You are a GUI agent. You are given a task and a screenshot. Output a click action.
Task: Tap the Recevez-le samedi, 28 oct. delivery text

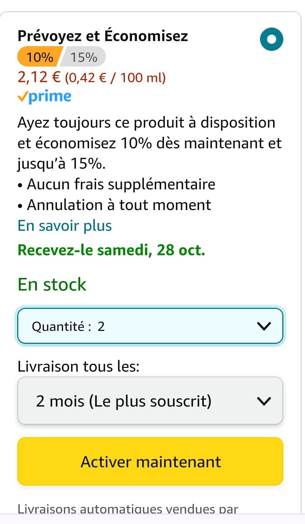(x=111, y=250)
